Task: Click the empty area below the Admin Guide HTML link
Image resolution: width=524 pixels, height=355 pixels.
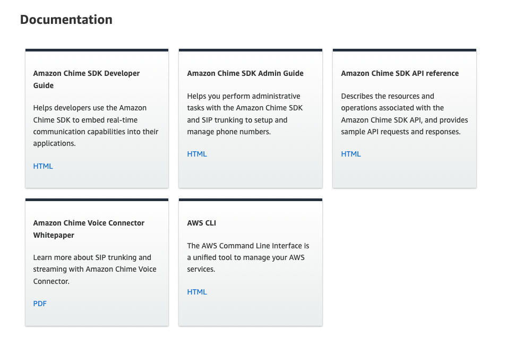Action: pos(250,172)
